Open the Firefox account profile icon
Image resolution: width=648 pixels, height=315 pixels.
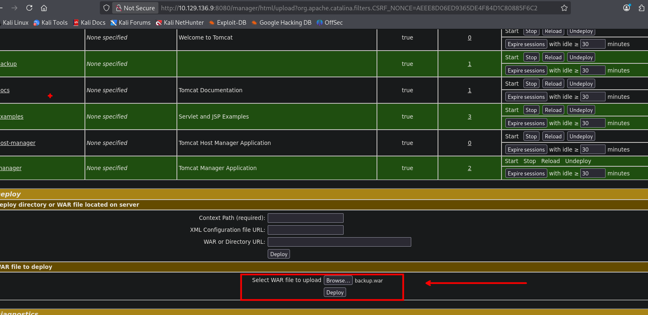(x=627, y=8)
